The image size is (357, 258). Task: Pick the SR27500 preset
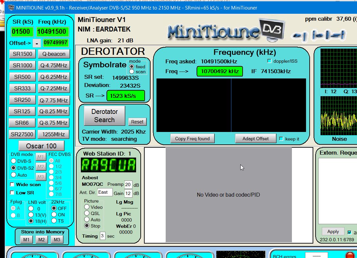click(22, 134)
